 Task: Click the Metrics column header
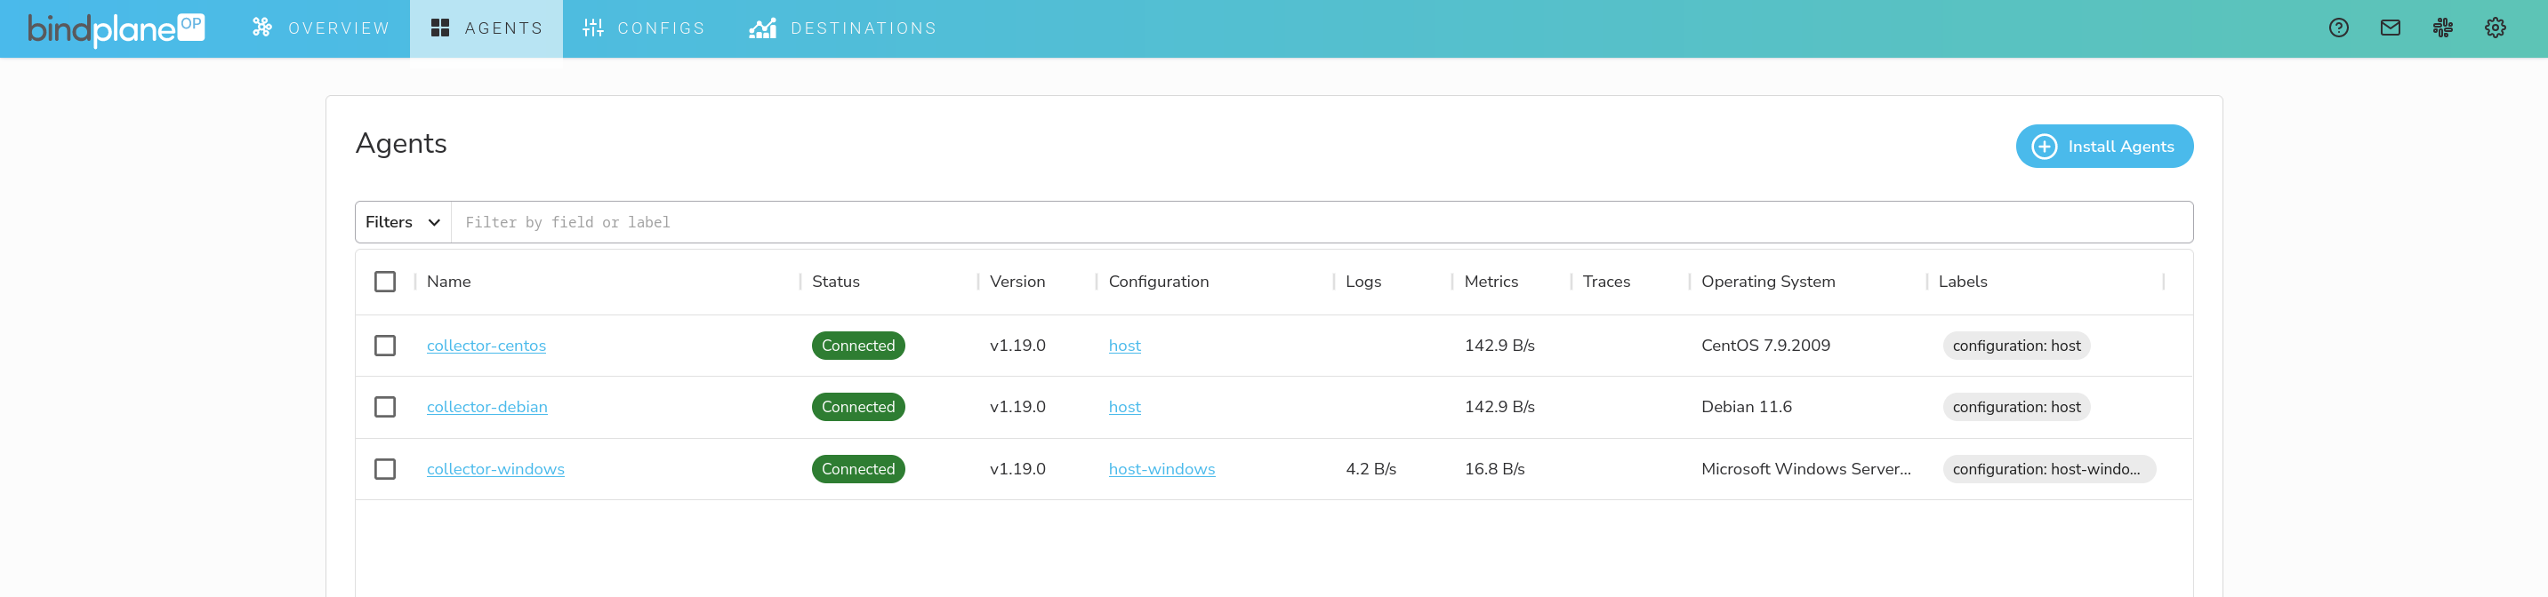(x=1491, y=282)
